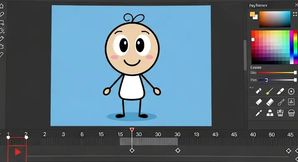Click the Home icon in left toolbar

tap(2, 6)
